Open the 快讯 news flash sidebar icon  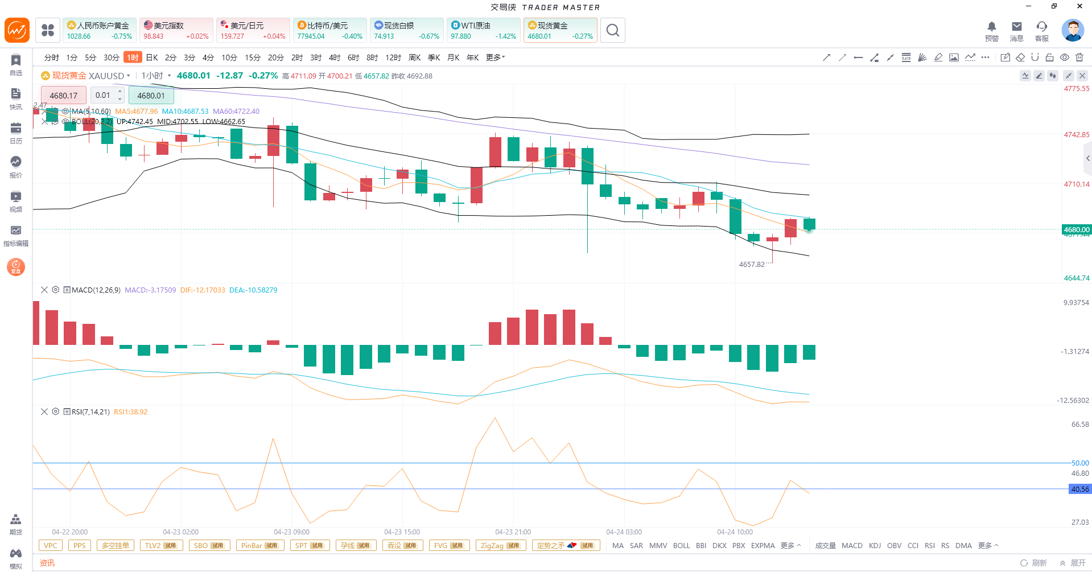click(16, 98)
